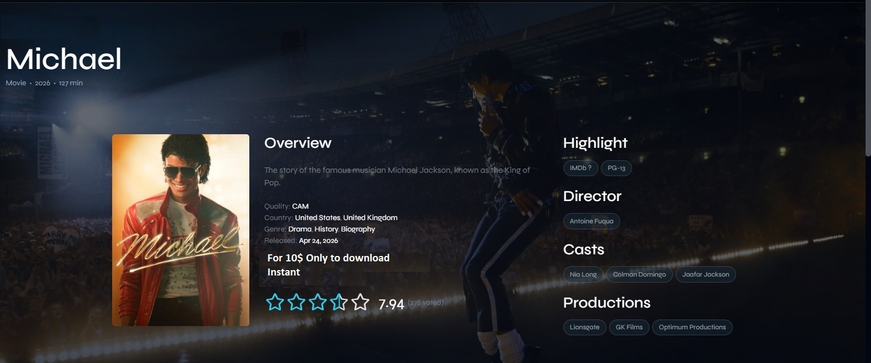View cast member Nia Long

click(583, 274)
